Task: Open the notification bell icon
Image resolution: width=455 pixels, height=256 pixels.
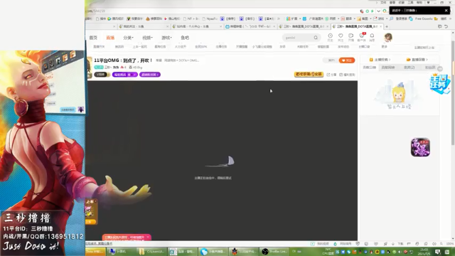Action: (372, 36)
